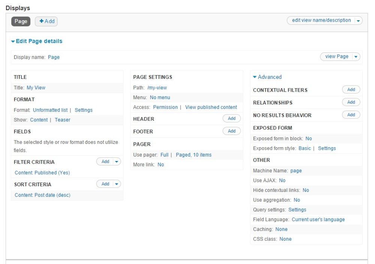Open the Add display menu
Viewport: 375px width, 264px height.
click(x=46, y=21)
